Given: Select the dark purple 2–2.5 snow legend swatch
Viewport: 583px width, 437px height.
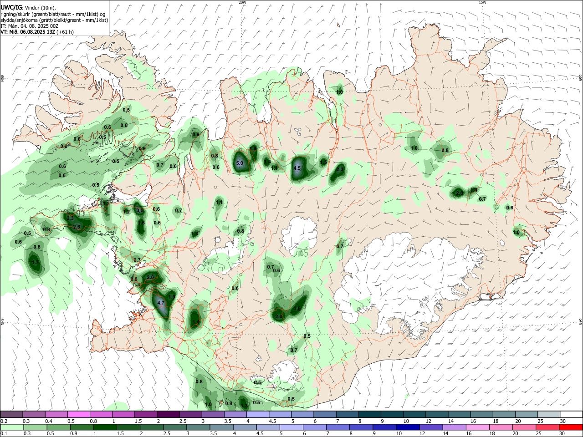Looking at the screenshot, I should pos(168,414).
